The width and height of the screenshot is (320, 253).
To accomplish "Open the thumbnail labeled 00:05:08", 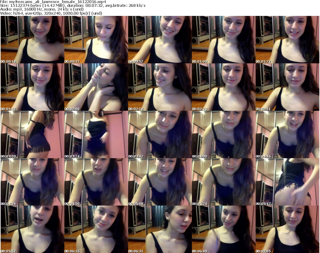I will click(160, 182).
